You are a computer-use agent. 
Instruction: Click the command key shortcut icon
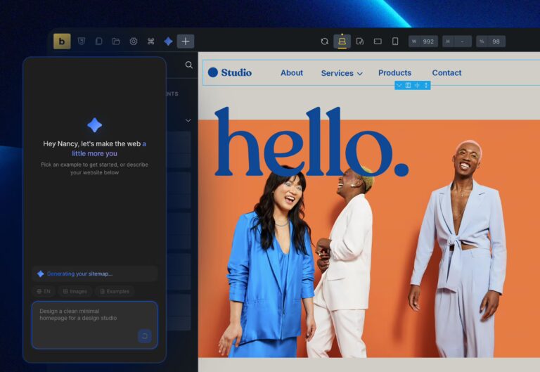tap(150, 41)
